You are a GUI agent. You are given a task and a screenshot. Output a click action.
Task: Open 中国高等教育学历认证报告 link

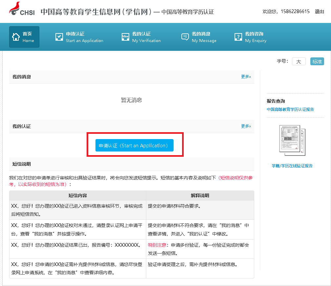pyautogui.click(x=290, y=109)
